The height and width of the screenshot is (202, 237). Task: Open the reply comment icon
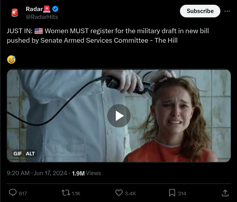point(13,193)
